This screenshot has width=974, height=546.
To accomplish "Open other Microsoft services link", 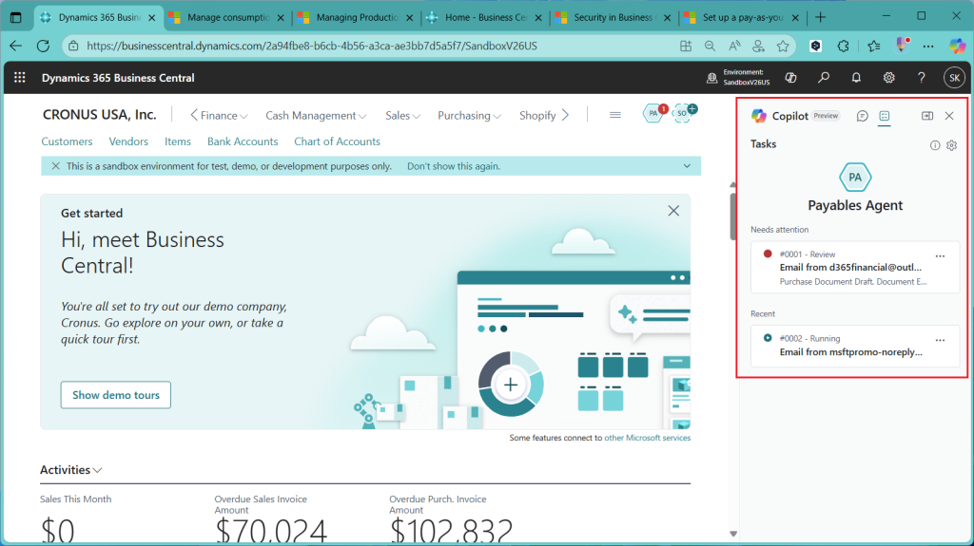I will pyautogui.click(x=647, y=438).
